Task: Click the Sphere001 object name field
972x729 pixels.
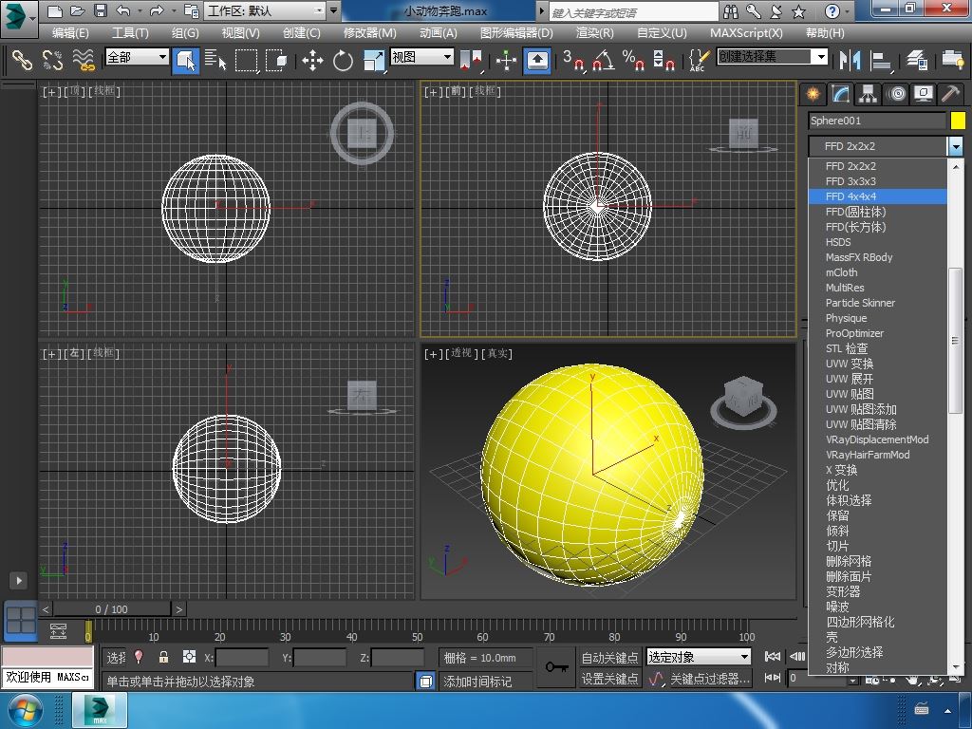Action: click(876, 121)
